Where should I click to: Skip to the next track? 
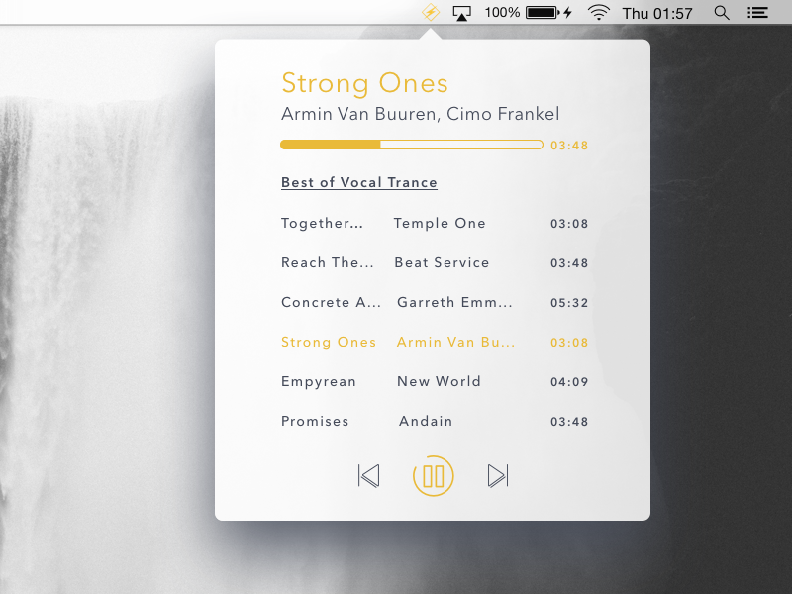coord(498,476)
